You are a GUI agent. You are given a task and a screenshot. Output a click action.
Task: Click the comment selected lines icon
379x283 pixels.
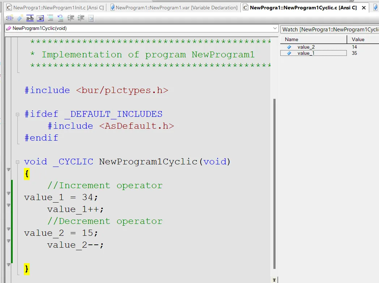point(50,18)
